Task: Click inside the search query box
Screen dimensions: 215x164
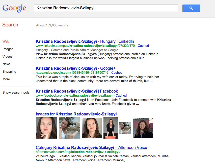Action: [106, 8]
